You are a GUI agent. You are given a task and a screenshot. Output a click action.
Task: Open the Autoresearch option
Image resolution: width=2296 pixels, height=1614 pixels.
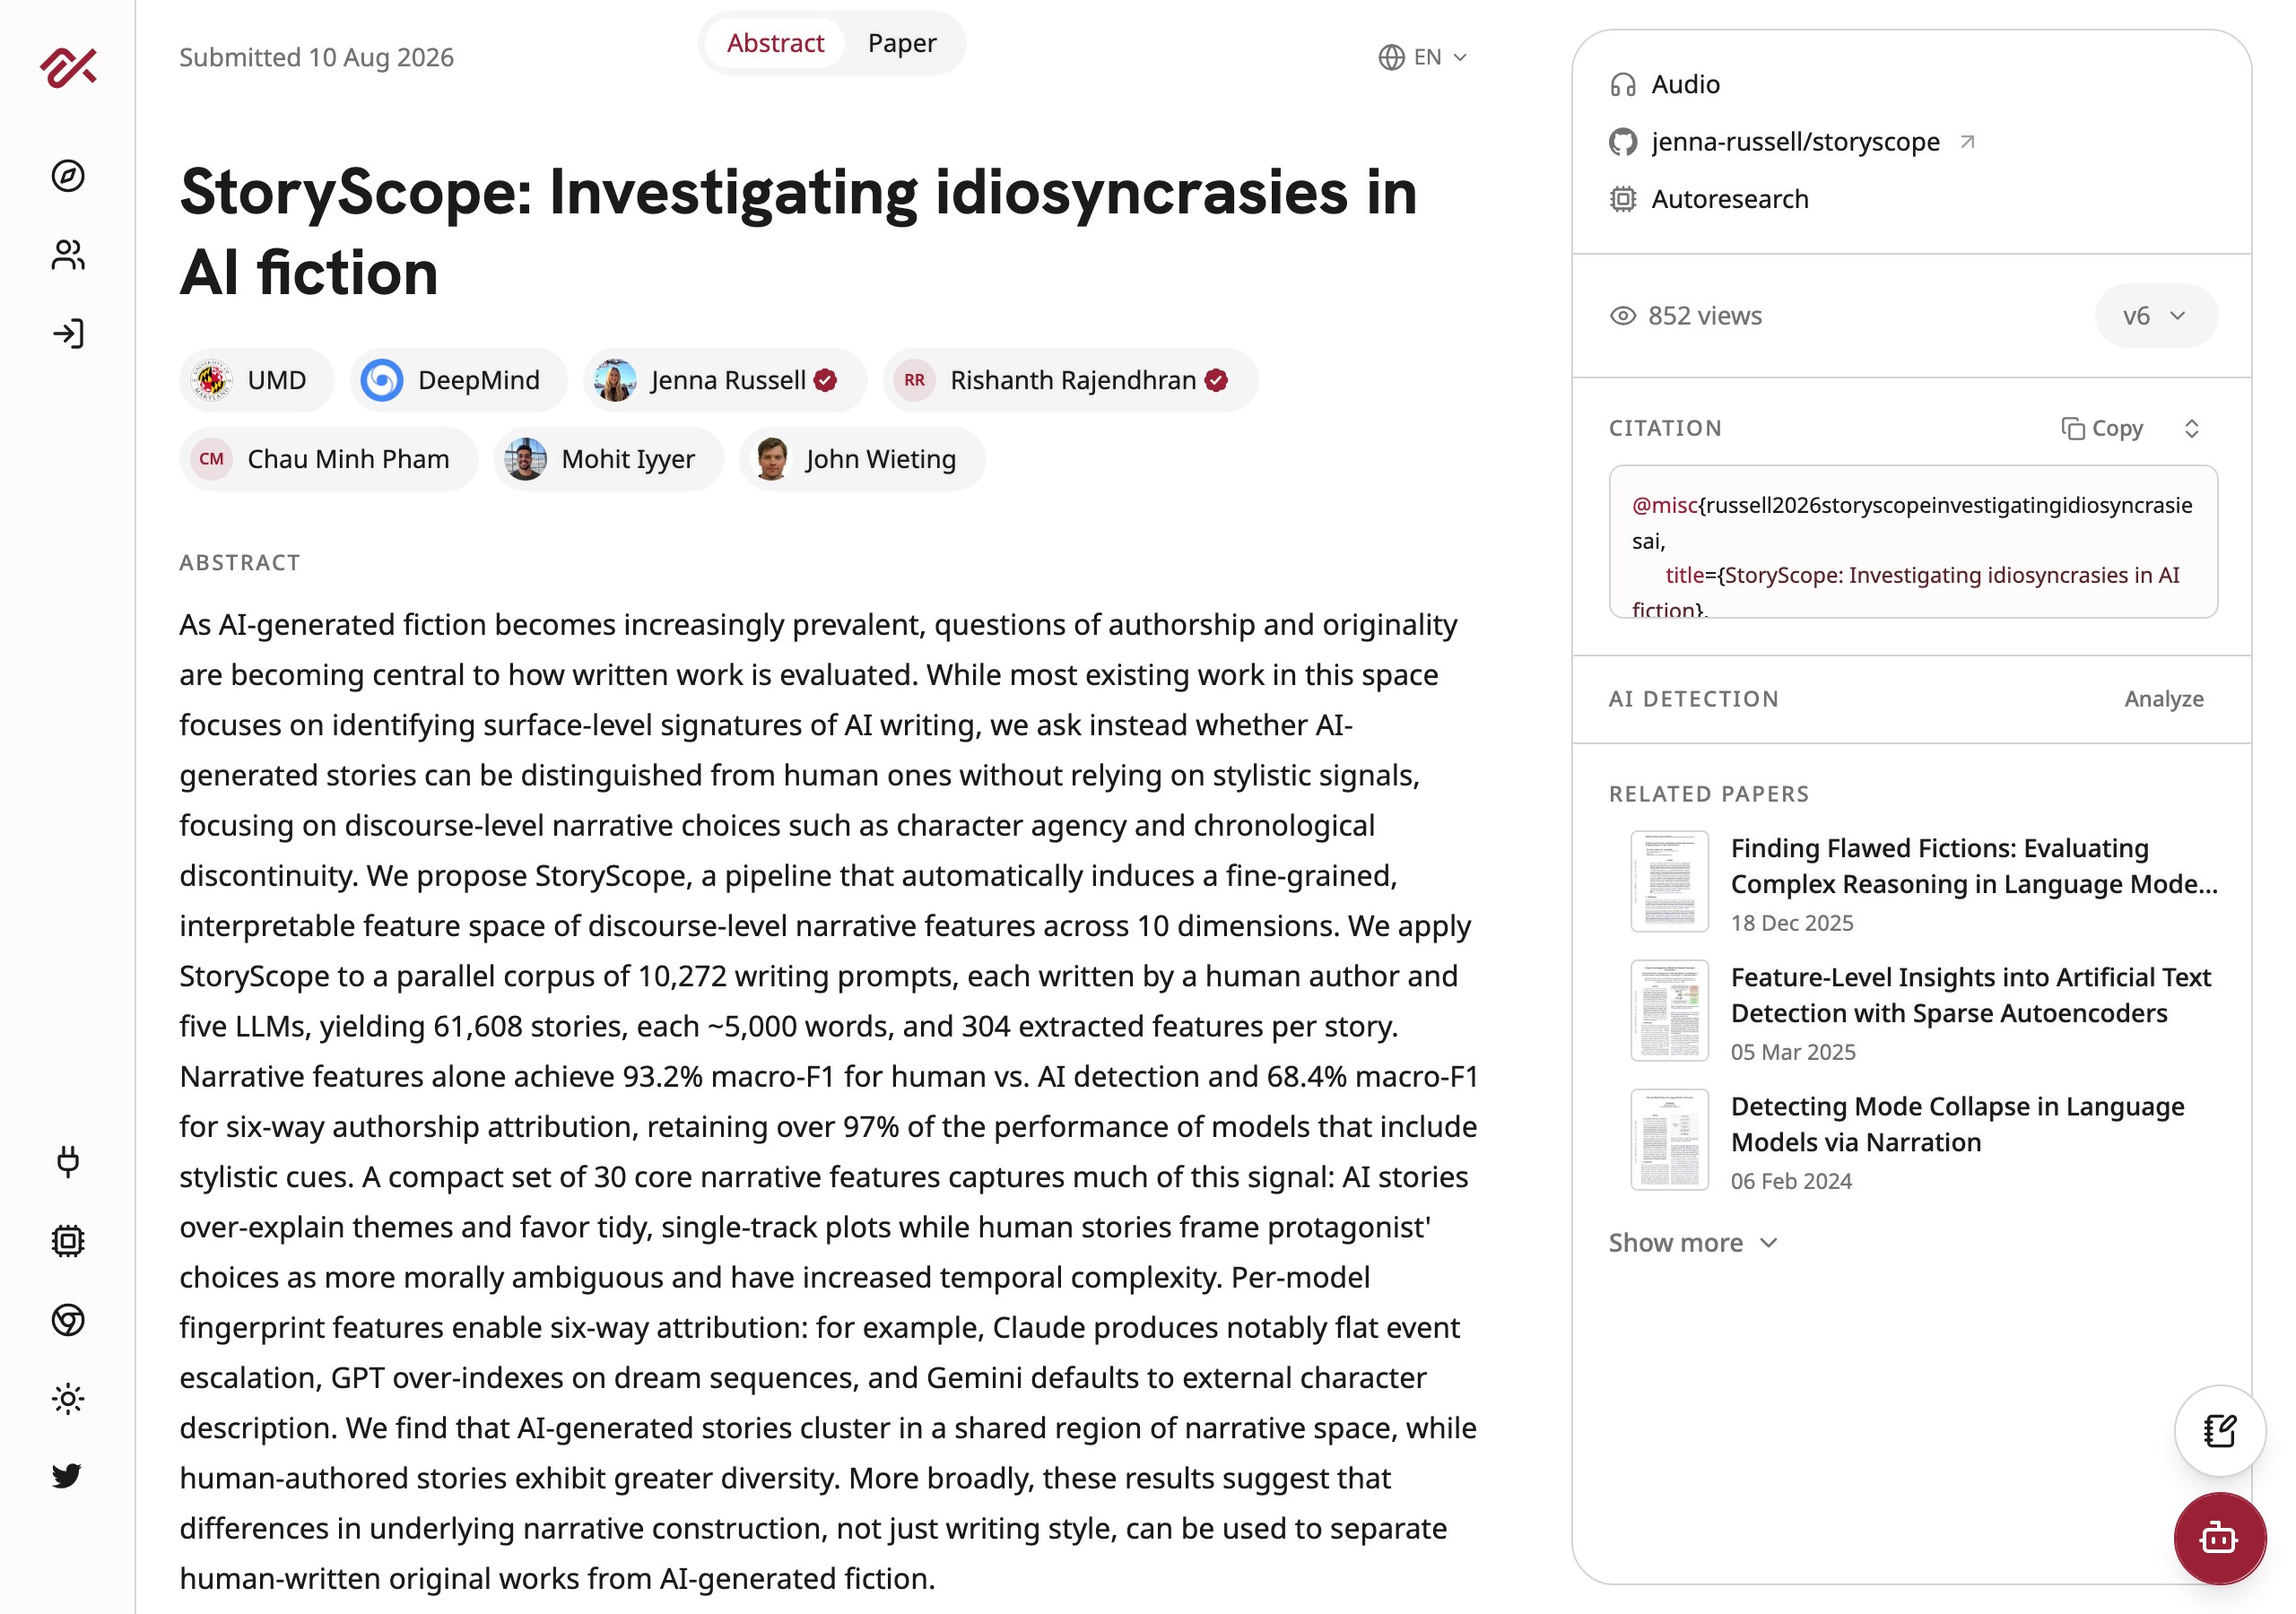pyautogui.click(x=1710, y=199)
